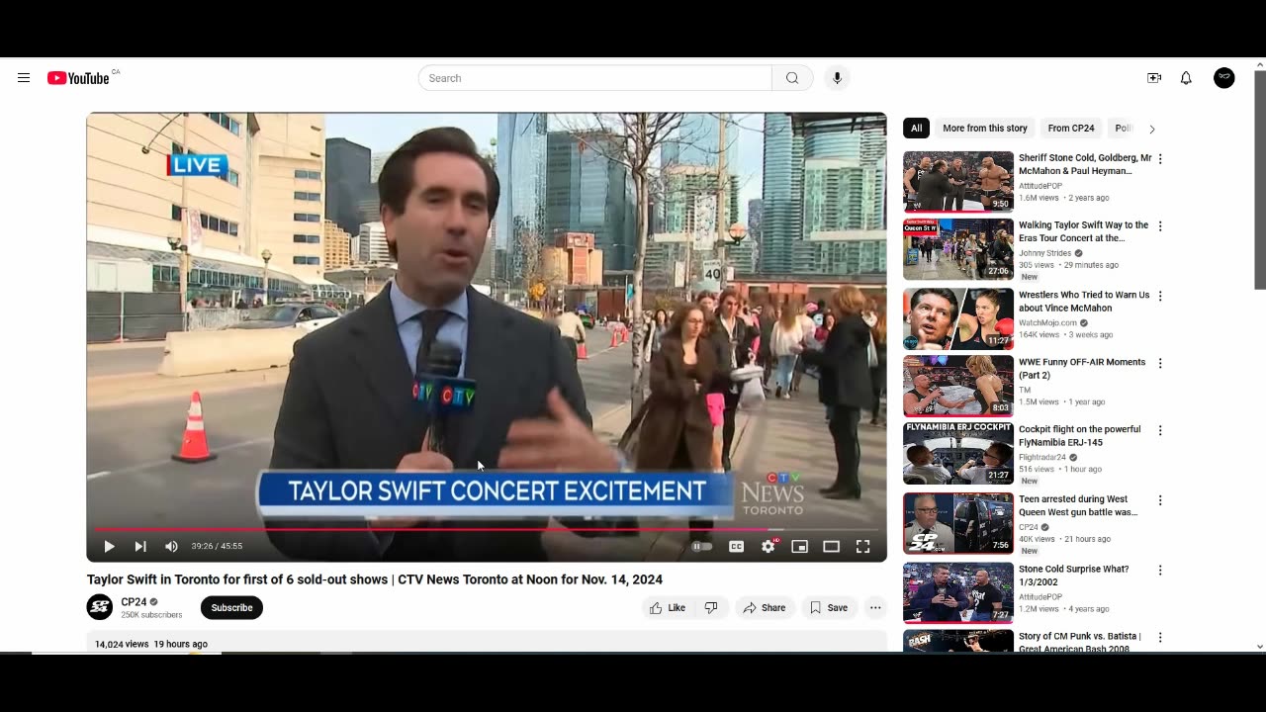Toggle the autoplay switch
The height and width of the screenshot is (712, 1266).
(701, 546)
